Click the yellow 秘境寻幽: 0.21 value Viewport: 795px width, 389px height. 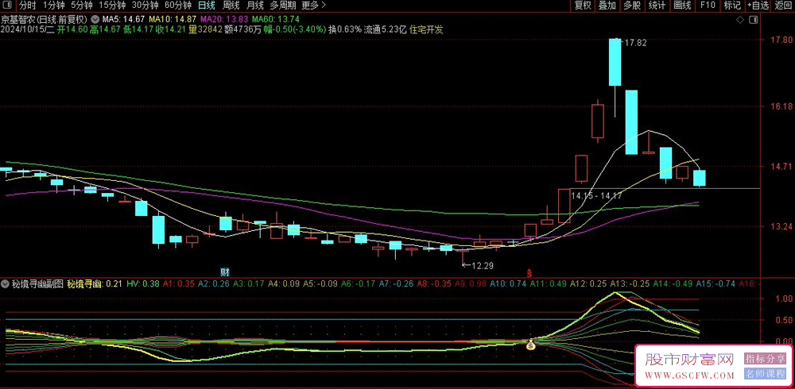(x=95, y=284)
